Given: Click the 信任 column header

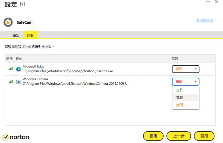Looking at the screenshot, I should [x=10, y=59].
